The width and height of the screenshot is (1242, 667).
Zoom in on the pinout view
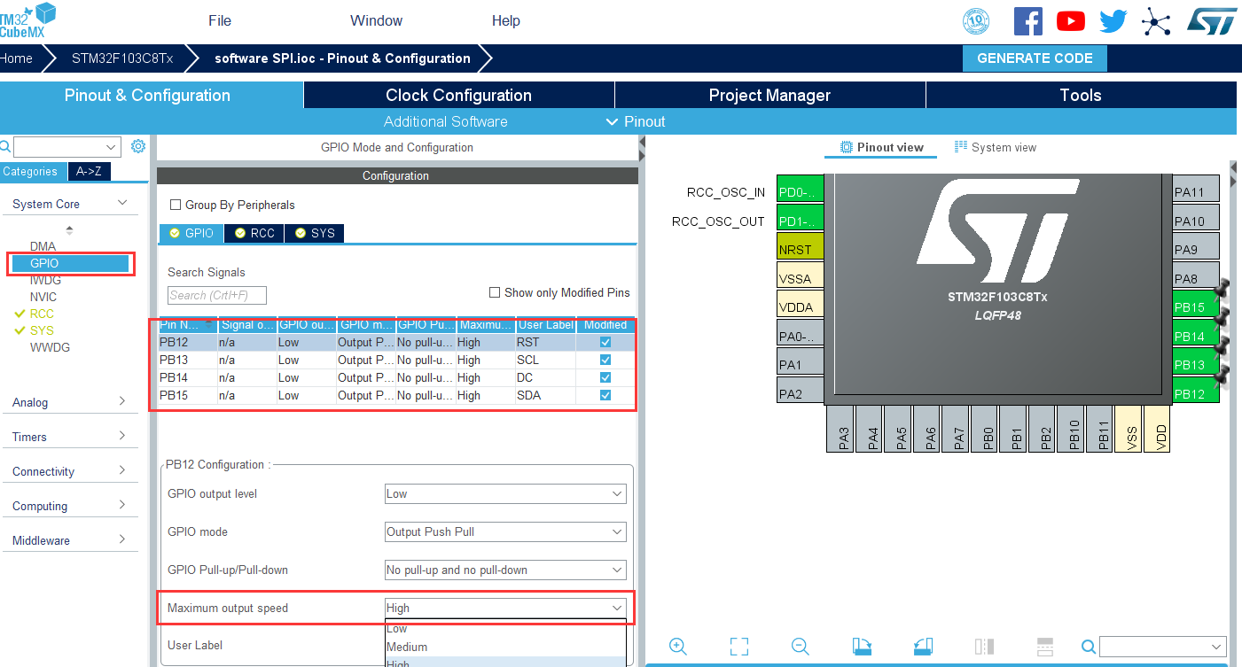[x=678, y=646]
